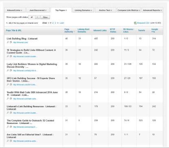Viewport: 169px width, 148px height.
Task: Click page icon under Lady Link Builders row
Action: pos(11,71)
